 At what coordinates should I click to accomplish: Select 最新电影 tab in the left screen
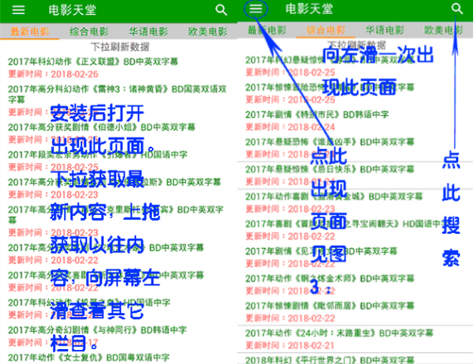pyautogui.click(x=30, y=32)
